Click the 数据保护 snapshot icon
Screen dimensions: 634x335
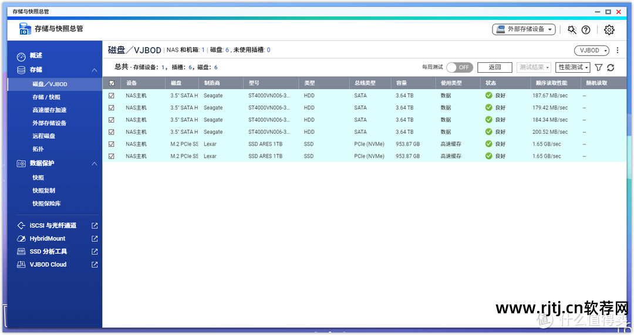tap(21, 164)
